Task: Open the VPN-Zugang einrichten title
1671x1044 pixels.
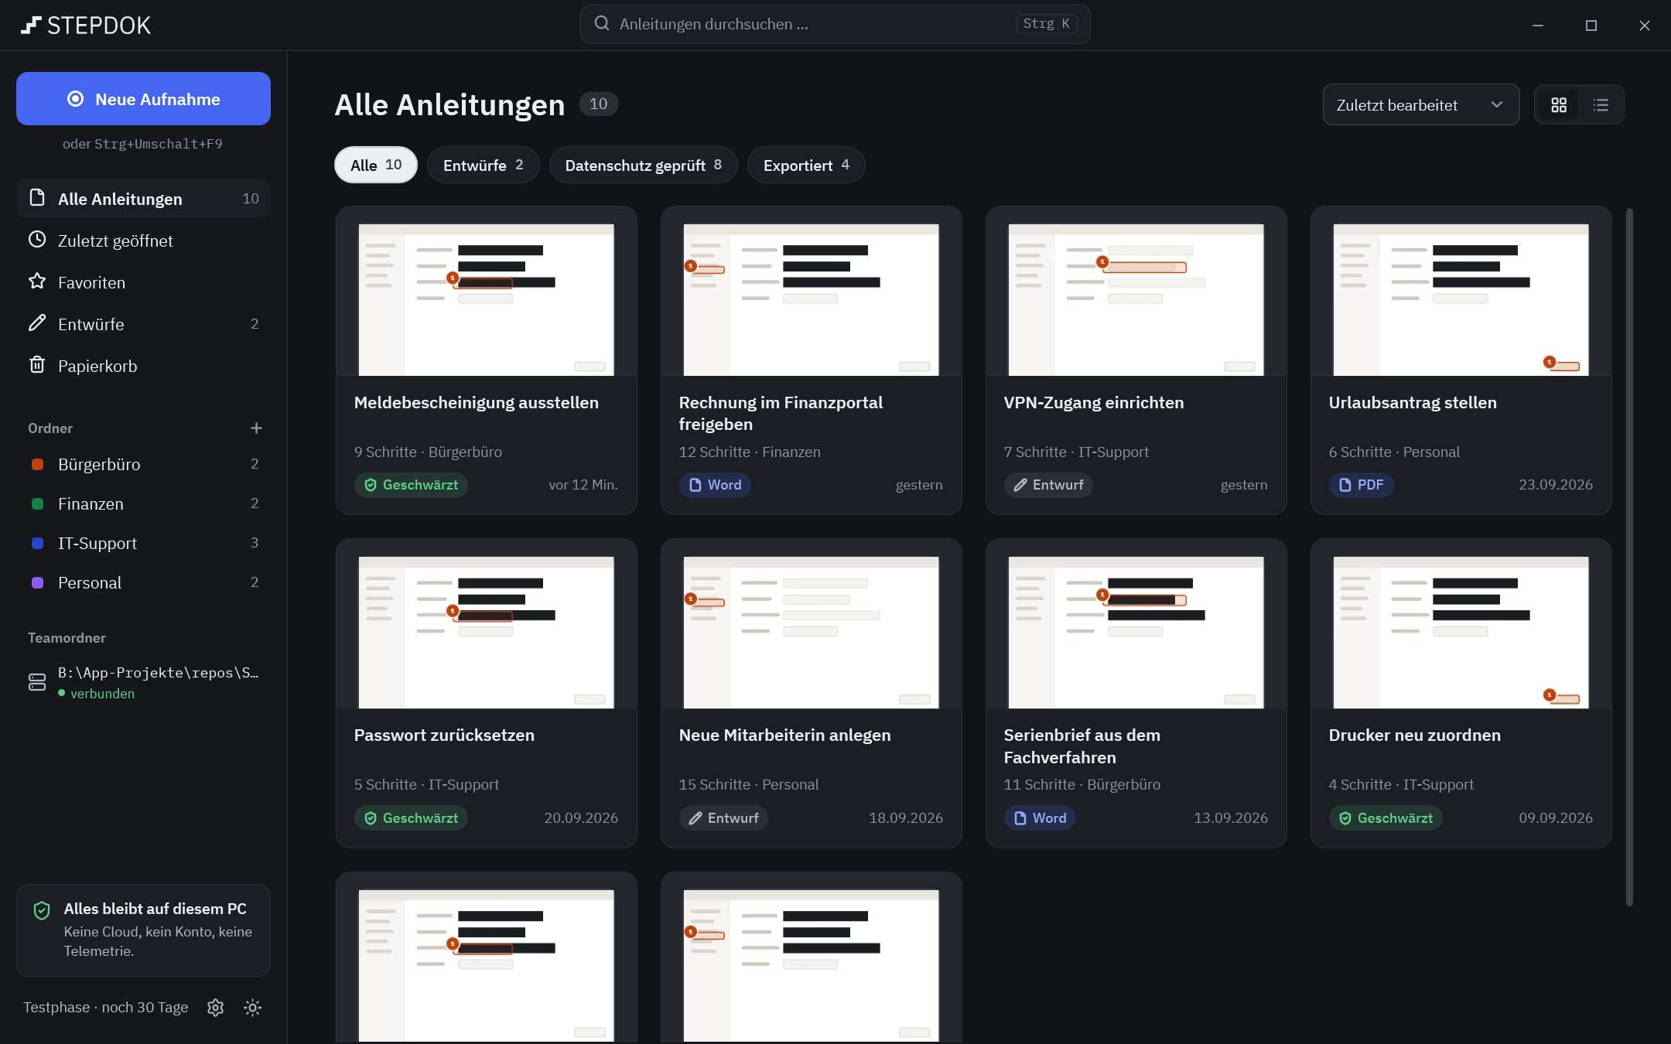Action: click(x=1094, y=402)
